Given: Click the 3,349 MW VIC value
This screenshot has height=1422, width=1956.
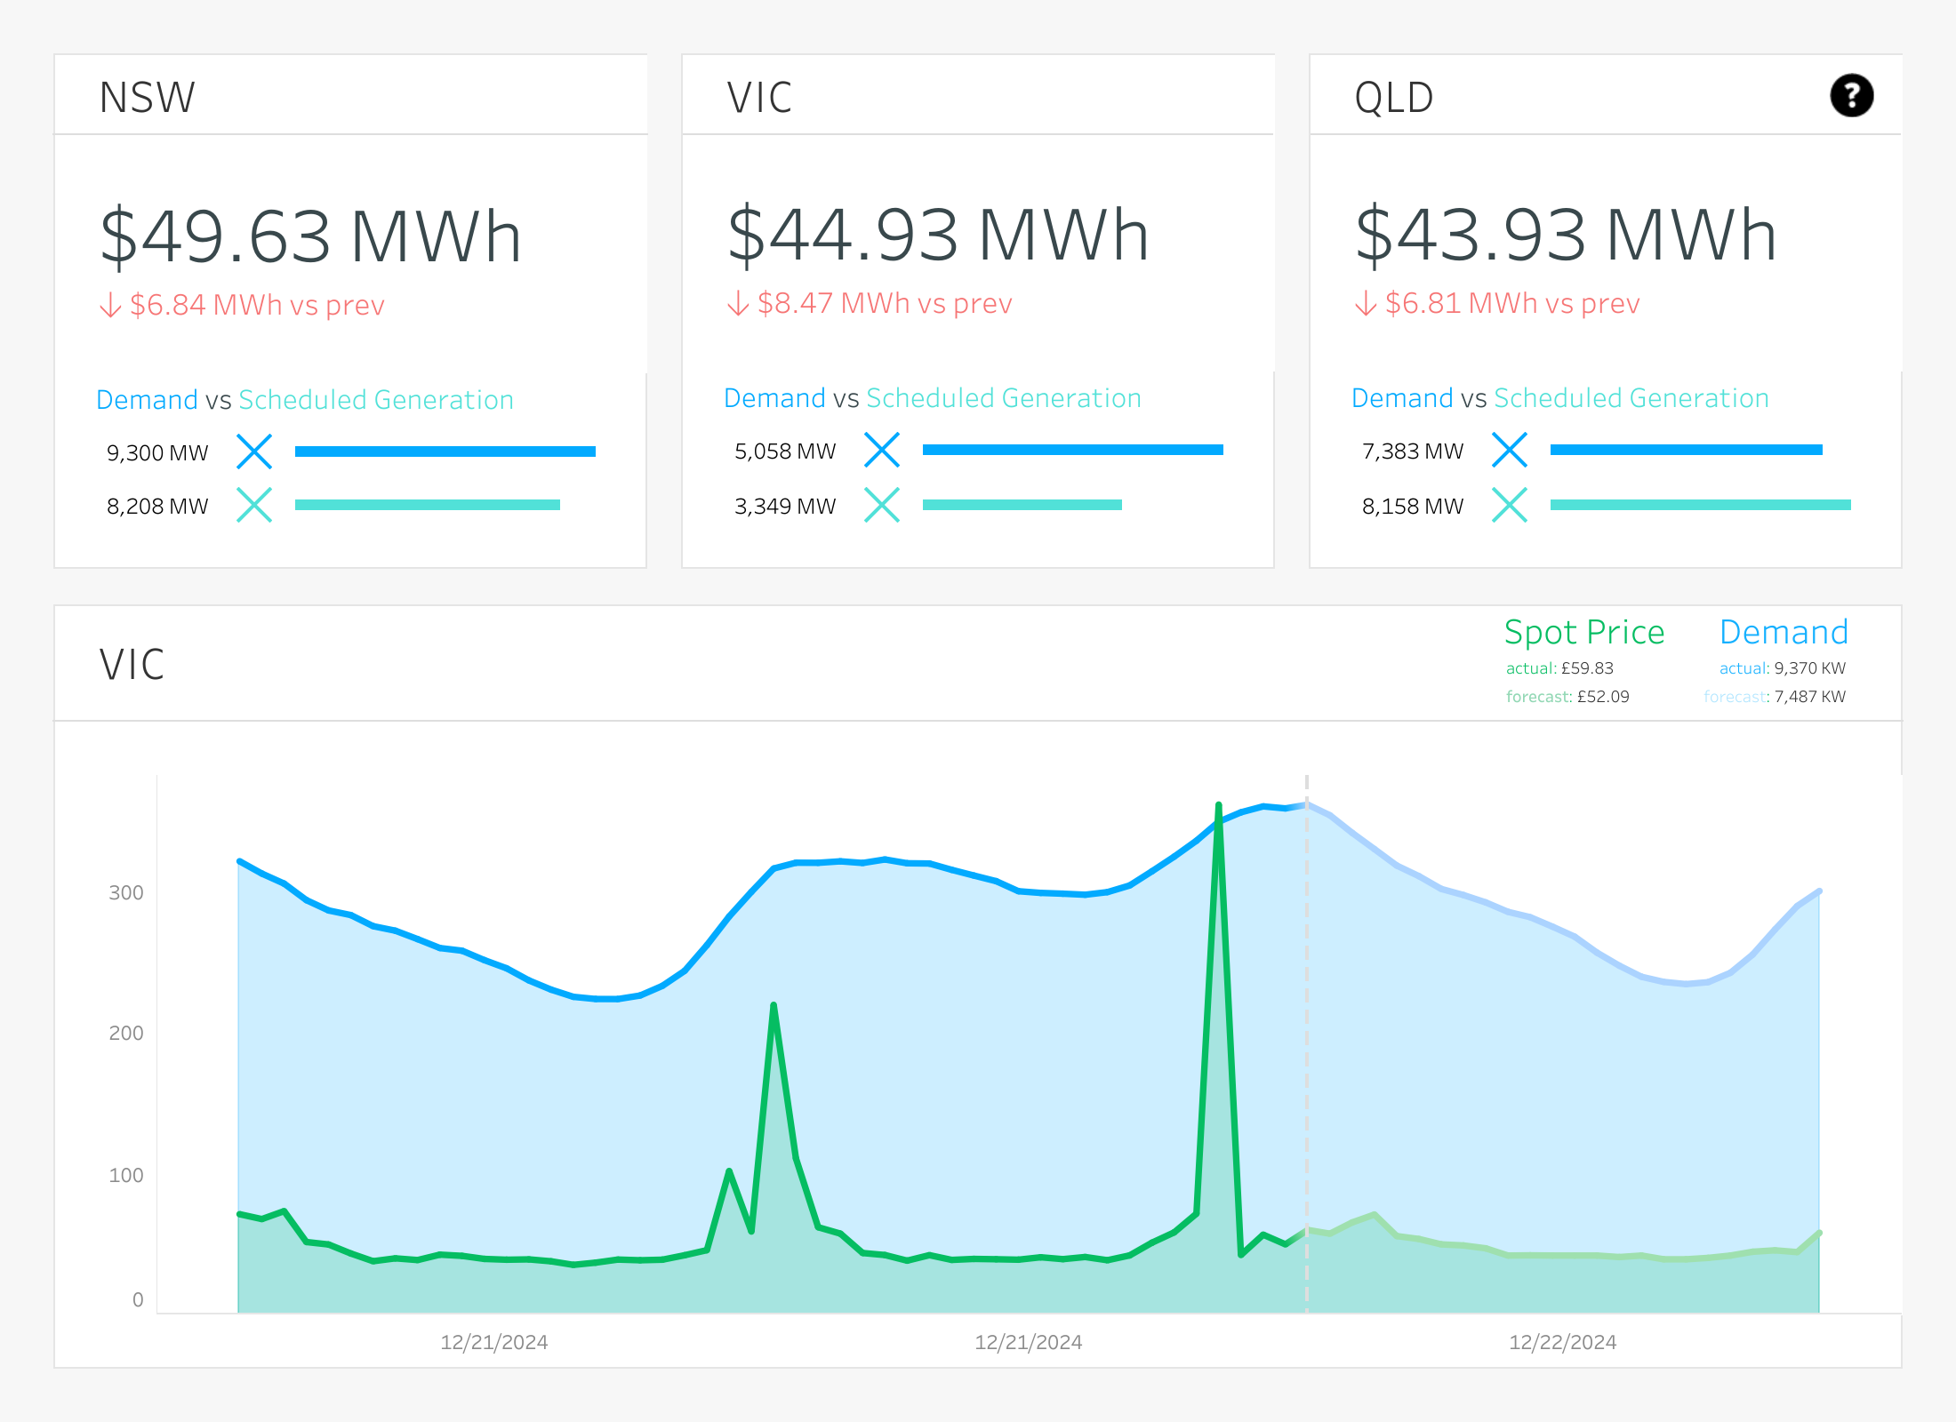Looking at the screenshot, I should [785, 507].
